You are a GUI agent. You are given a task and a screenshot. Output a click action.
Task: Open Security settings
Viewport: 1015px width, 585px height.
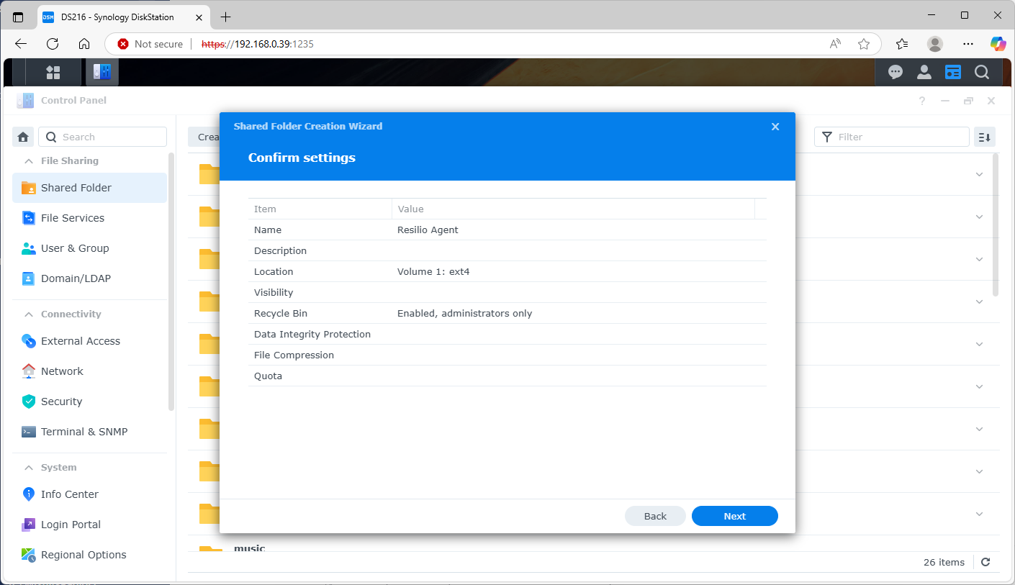[61, 401]
